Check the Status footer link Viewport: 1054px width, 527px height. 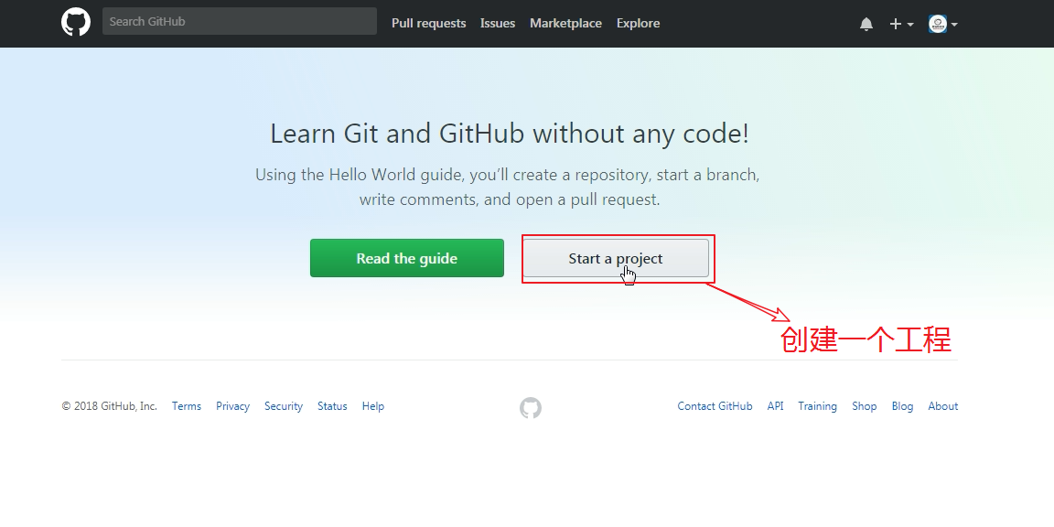(332, 406)
